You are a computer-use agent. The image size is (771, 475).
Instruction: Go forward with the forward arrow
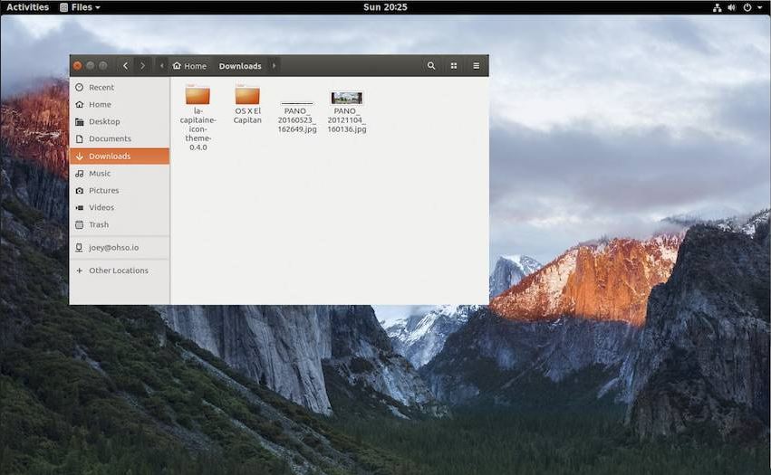[x=142, y=66]
